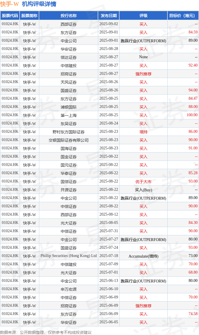Click the 浦银国际 cell

coord(69,107)
